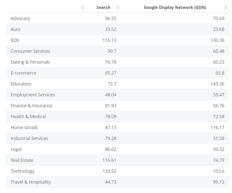Click Dating & Personals row label
232x193 pixels.
click(30, 62)
